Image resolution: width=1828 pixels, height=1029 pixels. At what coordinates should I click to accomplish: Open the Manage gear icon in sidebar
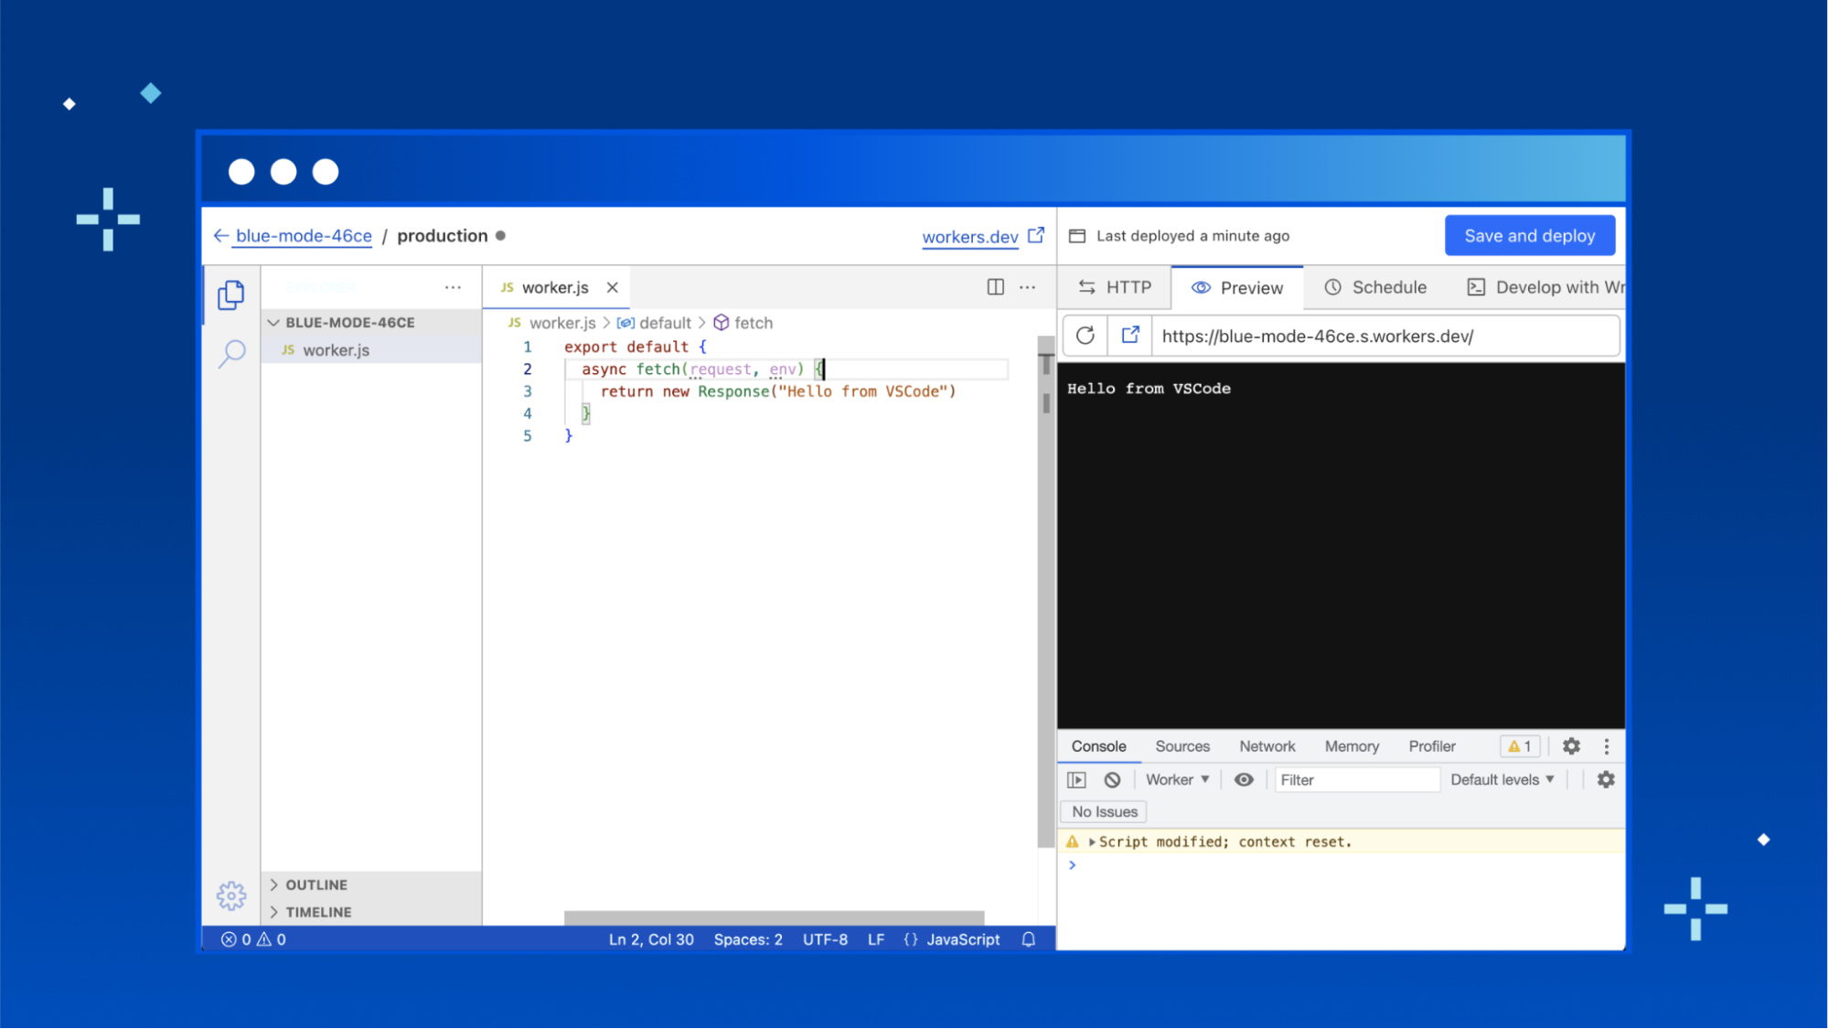(231, 895)
